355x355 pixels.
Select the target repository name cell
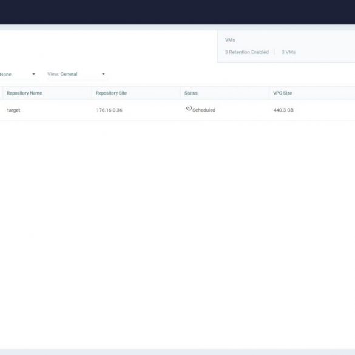pyautogui.click(x=13, y=110)
